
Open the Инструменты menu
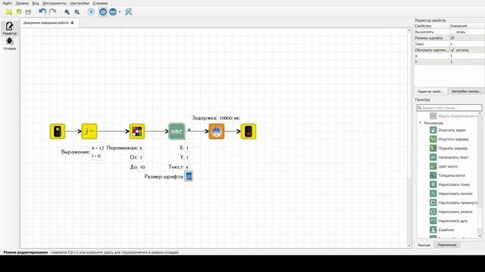[x=55, y=3]
